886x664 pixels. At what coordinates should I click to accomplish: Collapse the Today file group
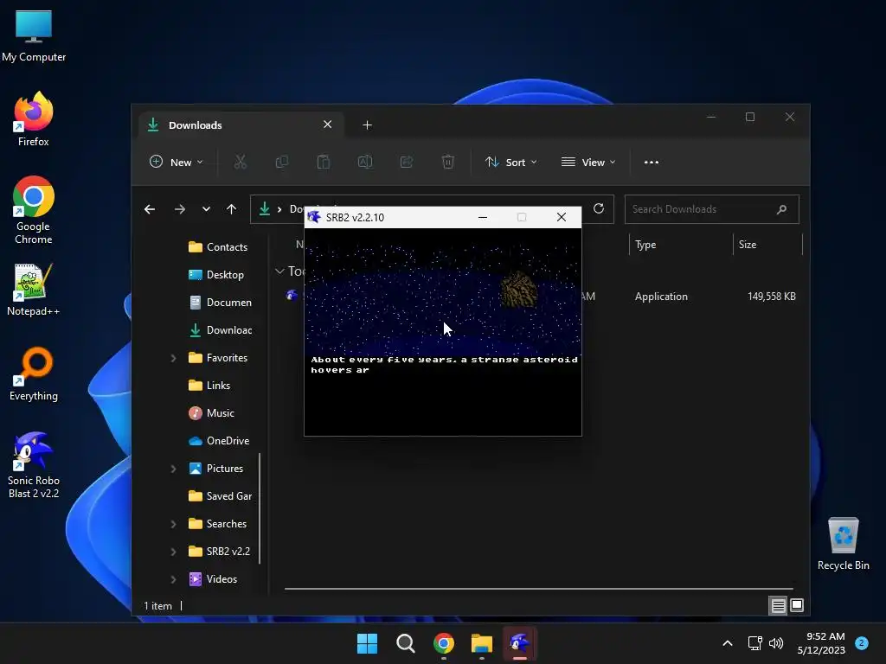279,271
